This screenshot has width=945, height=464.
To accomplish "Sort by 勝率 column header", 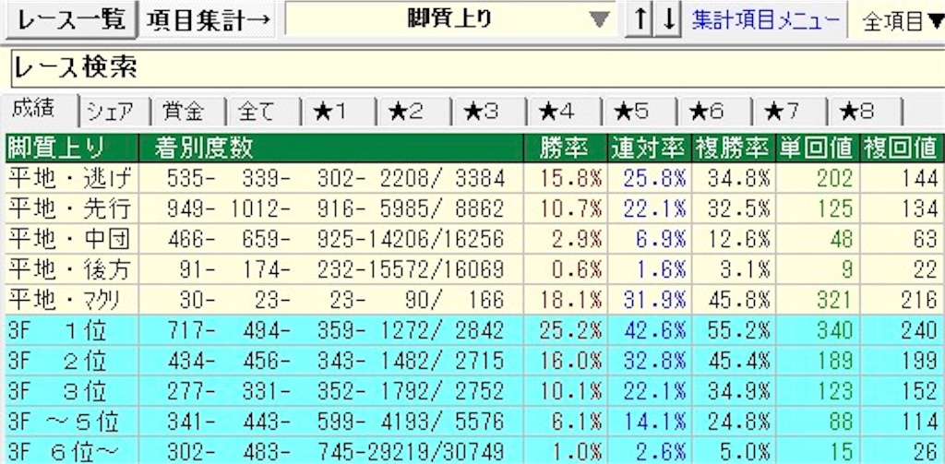I will point(564,149).
